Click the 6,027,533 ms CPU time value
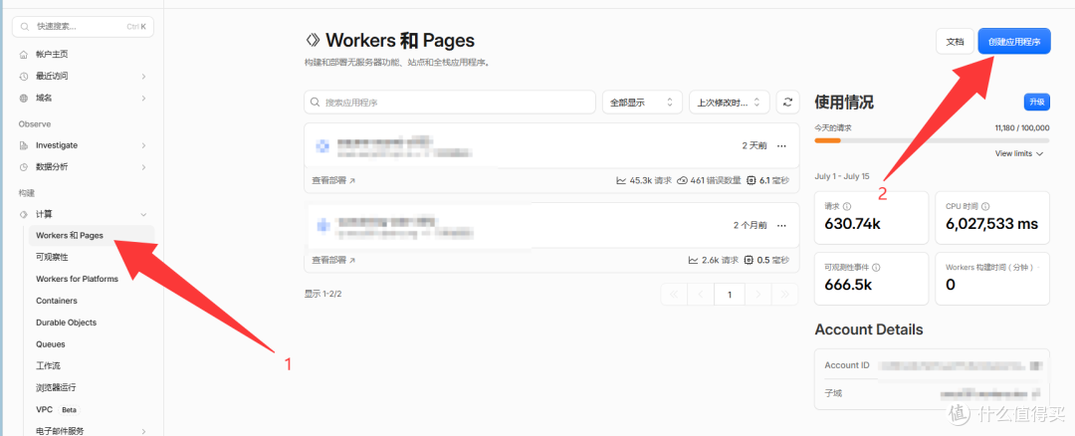1075x436 pixels. [x=992, y=224]
